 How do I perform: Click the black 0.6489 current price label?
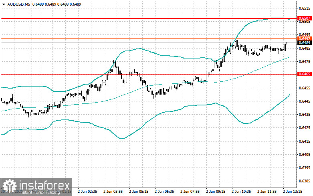305,43
